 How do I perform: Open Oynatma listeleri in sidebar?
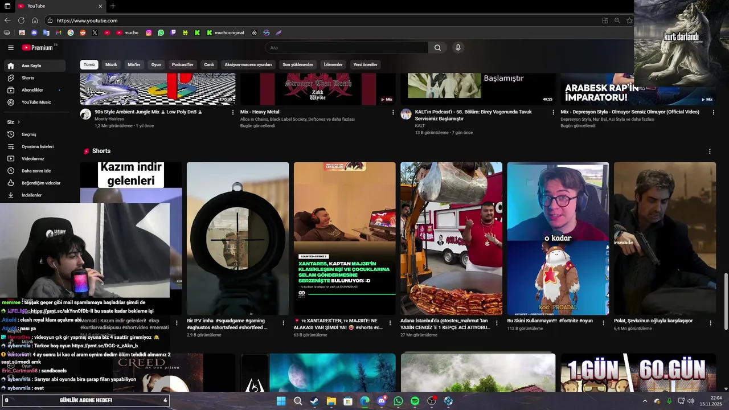point(35,147)
